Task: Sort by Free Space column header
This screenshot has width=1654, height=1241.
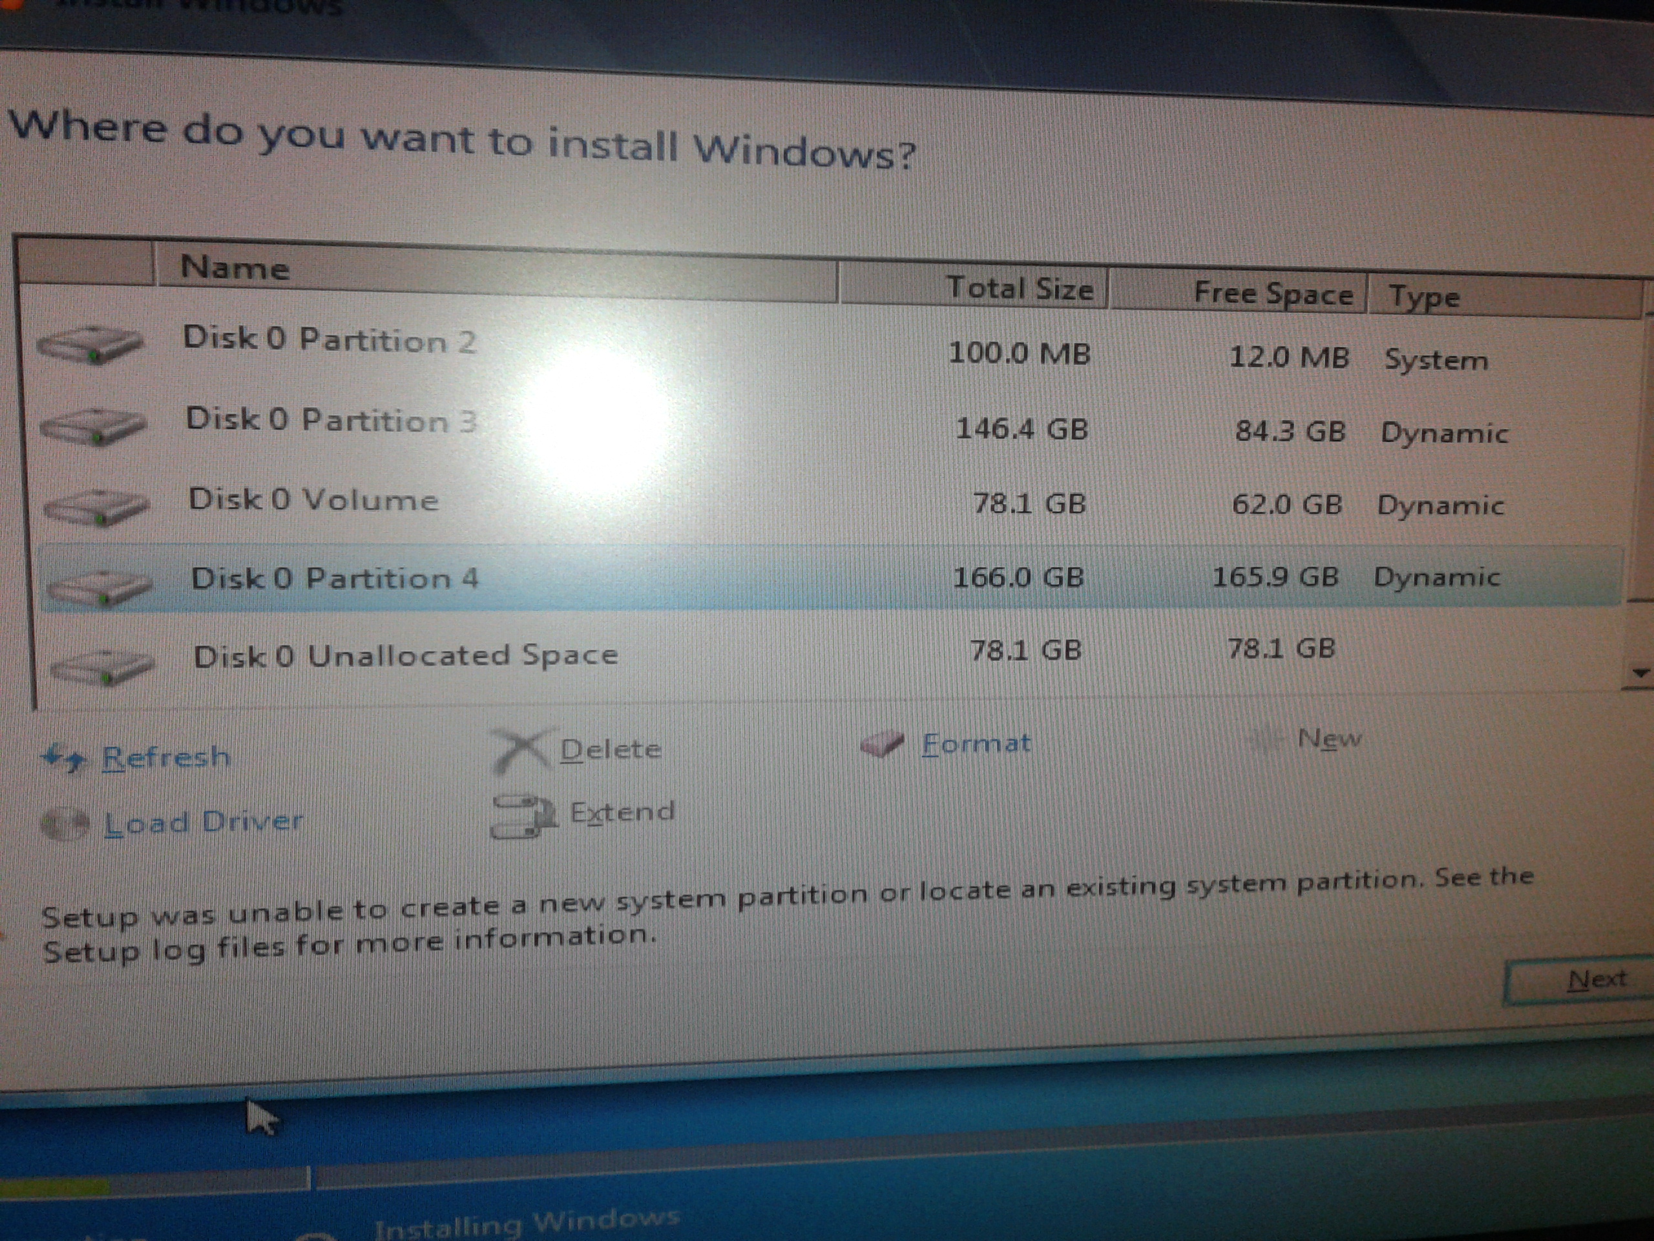Action: pos(1273,293)
